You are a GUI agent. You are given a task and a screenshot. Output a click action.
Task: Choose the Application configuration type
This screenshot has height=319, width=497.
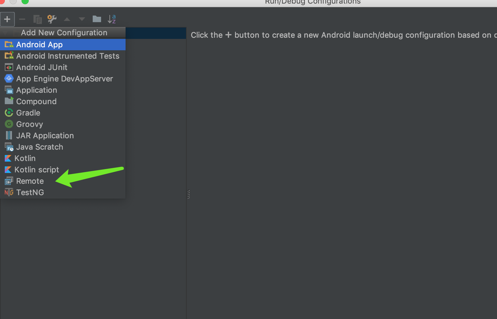[x=63, y=90]
